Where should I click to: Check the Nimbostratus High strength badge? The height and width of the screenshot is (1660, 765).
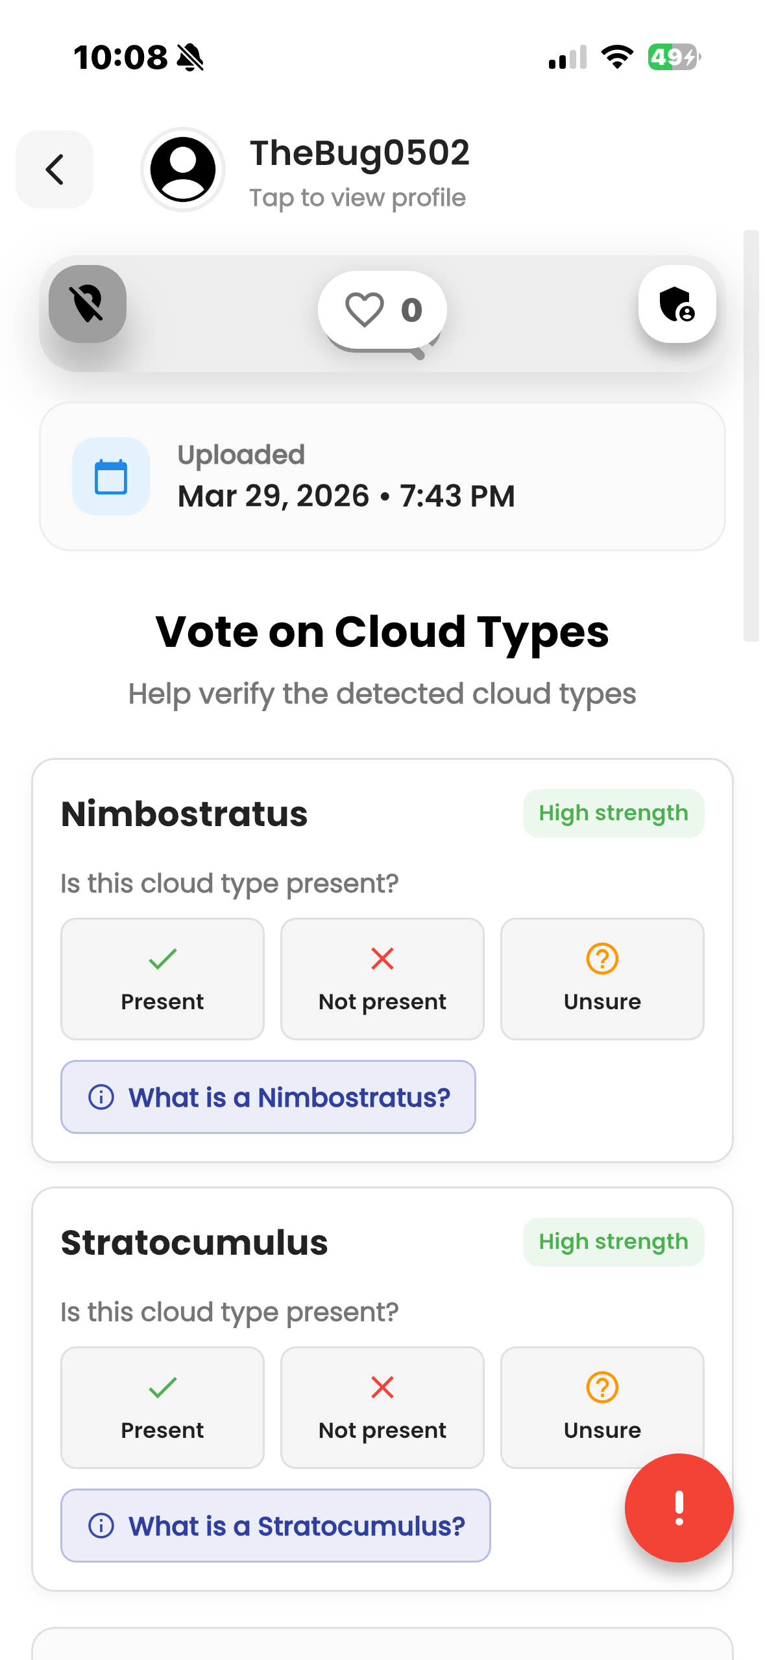[613, 812]
